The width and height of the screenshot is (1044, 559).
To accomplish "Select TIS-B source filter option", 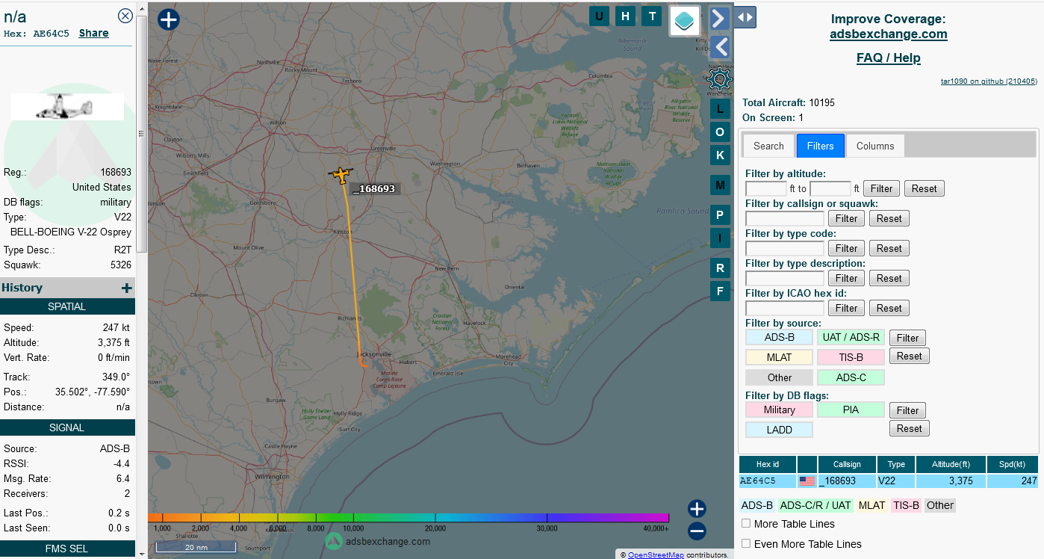I will [x=851, y=357].
